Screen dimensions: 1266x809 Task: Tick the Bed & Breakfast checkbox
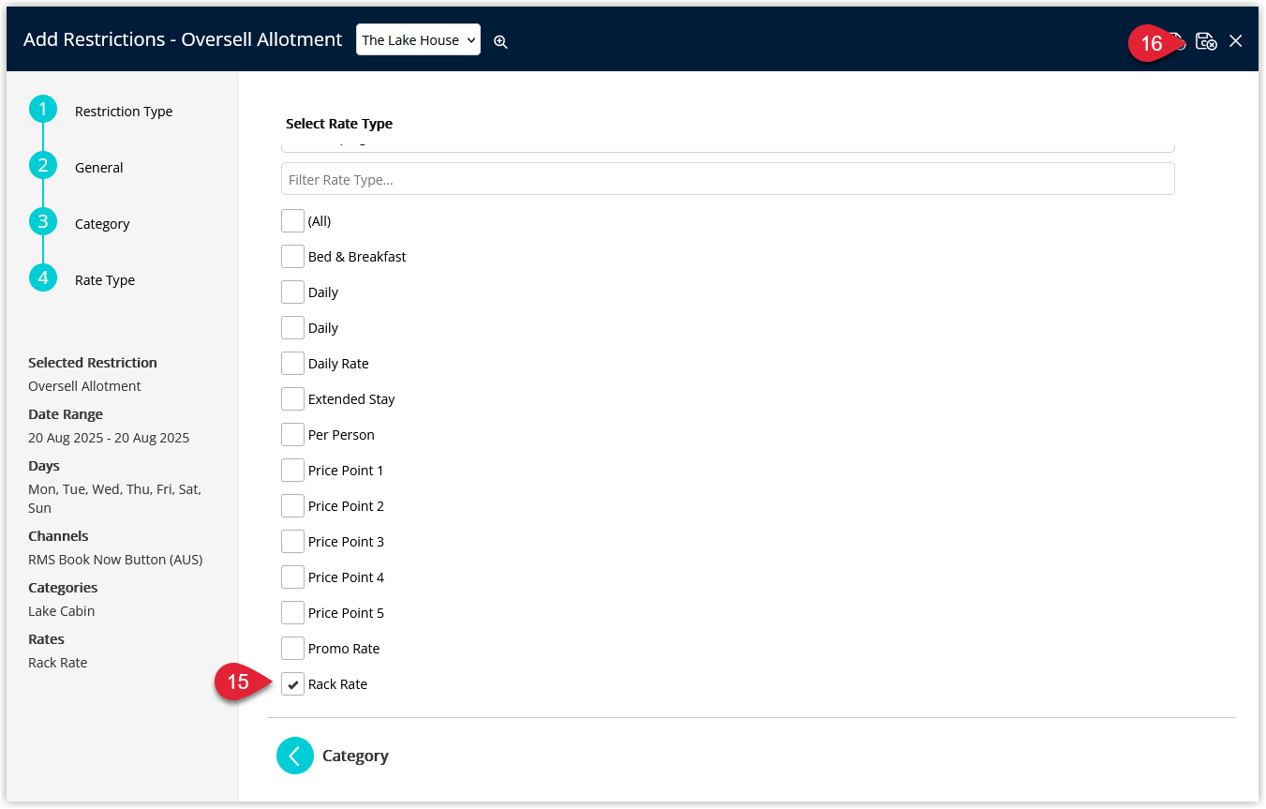pyautogui.click(x=292, y=257)
